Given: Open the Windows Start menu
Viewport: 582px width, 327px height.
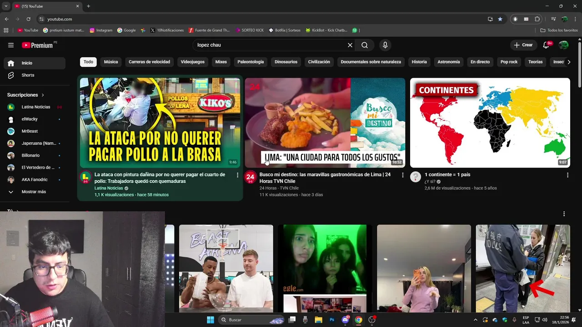Looking at the screenshot, I should pos(211,320).
